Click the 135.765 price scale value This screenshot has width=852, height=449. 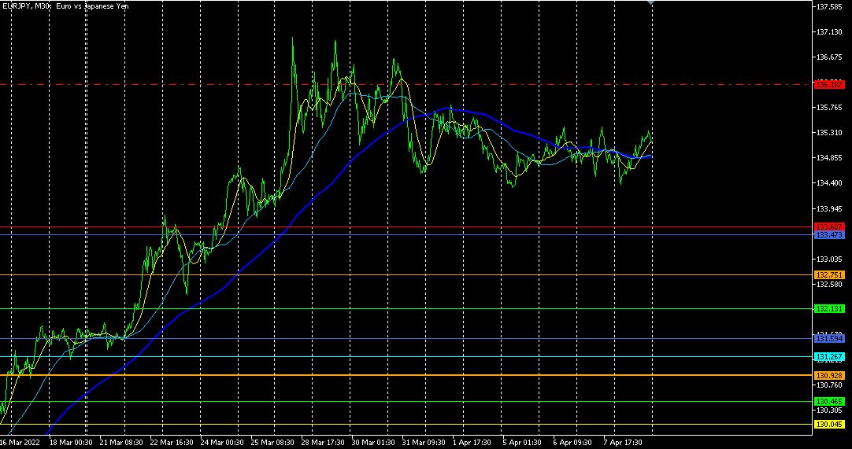(x=829, y=108)
